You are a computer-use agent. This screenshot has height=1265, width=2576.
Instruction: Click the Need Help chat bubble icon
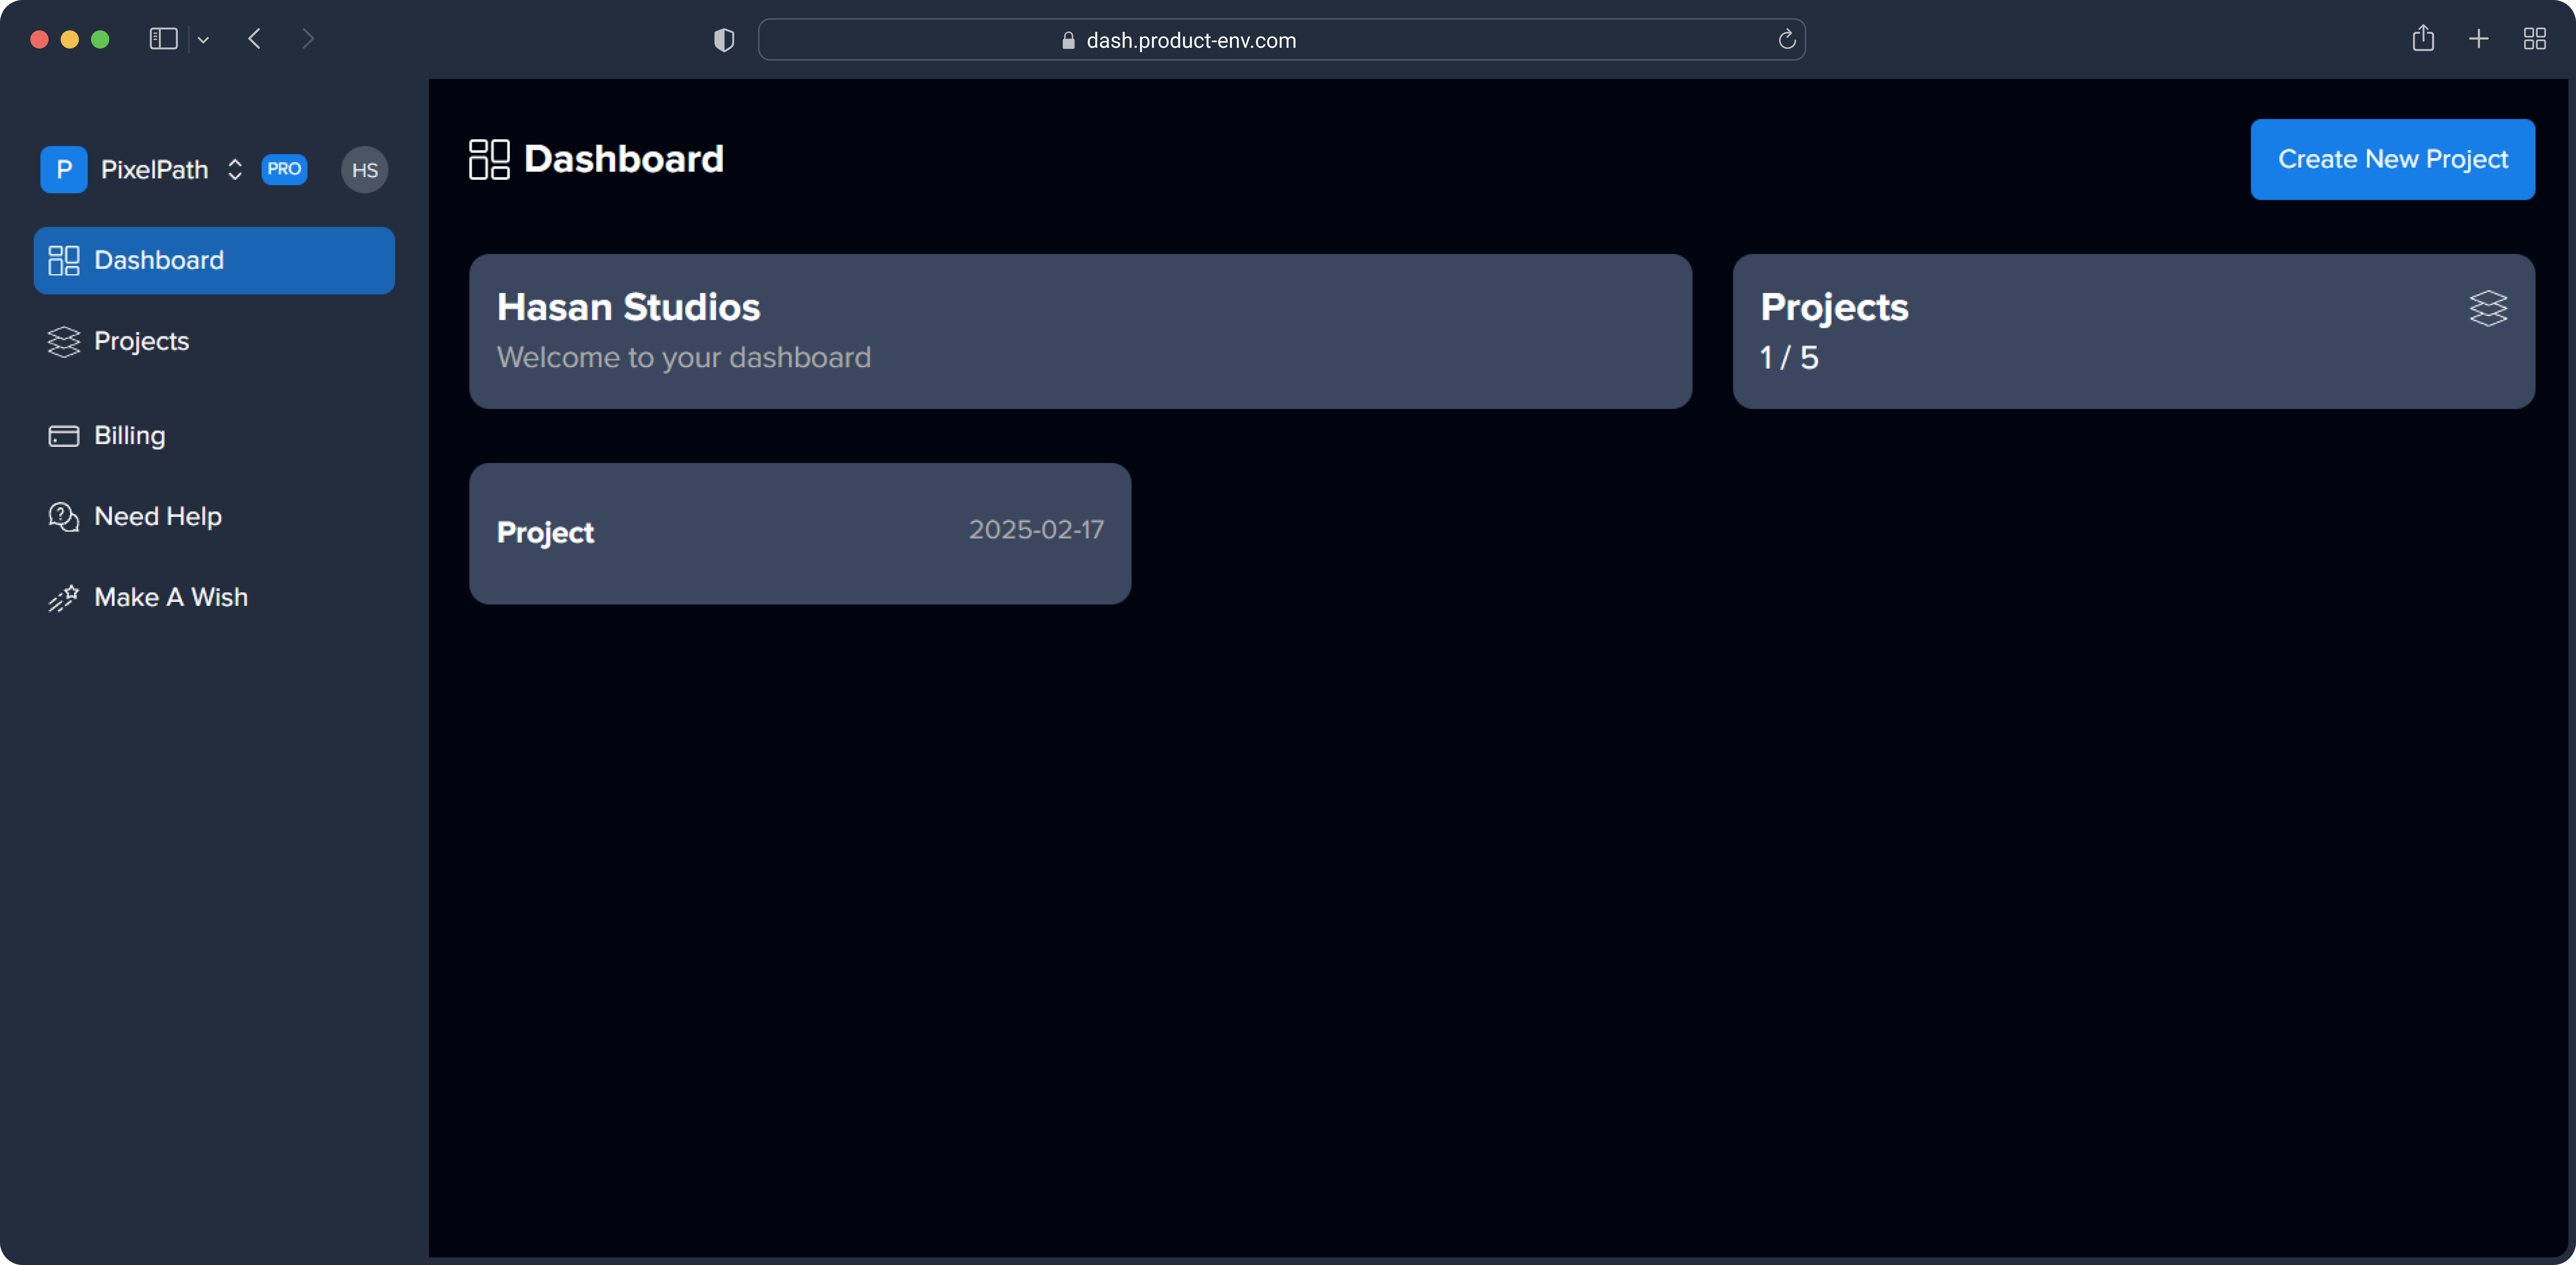point(64,517)
